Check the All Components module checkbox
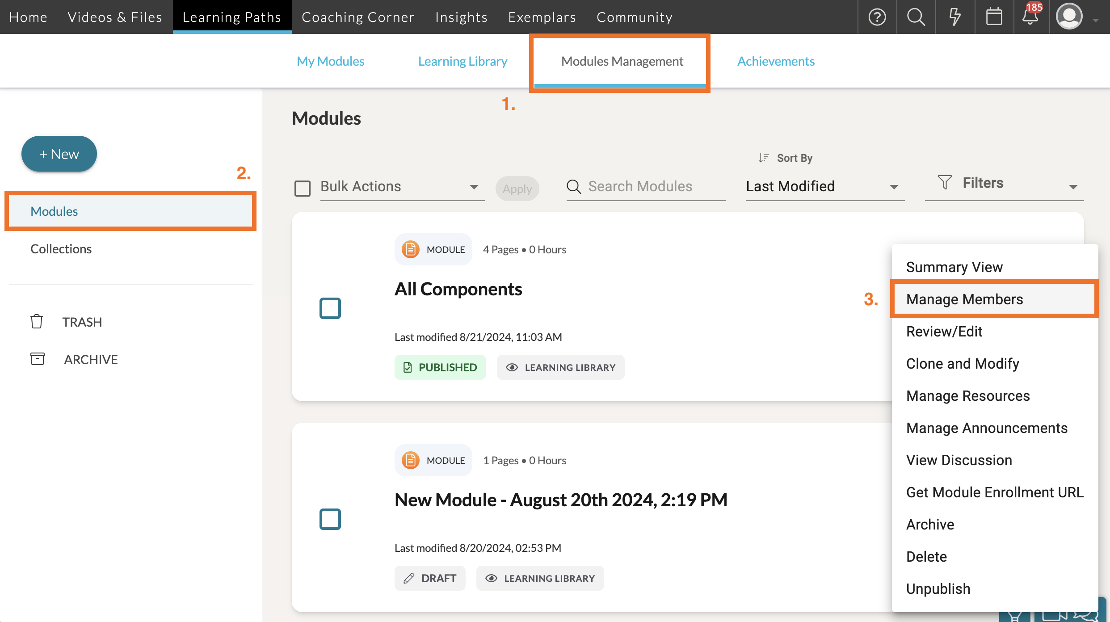This screenshot has height=622, width=1110. [x=330, y=308]
